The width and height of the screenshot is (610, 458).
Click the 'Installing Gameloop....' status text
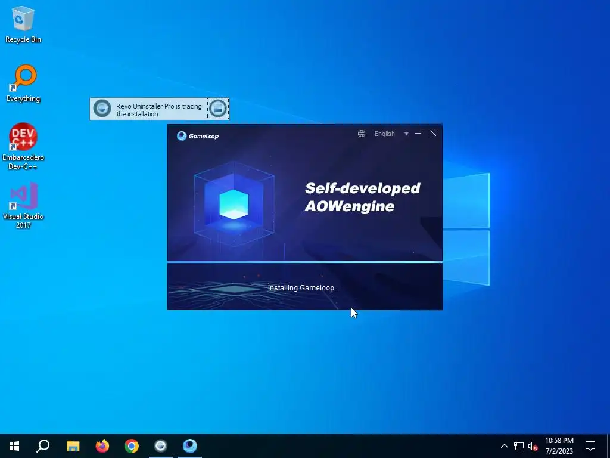pyautogui.click(x=304, y=288)
